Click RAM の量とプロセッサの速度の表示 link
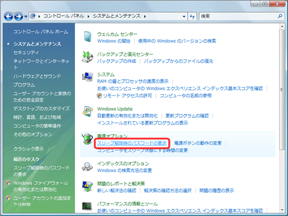288x216 pixels. coord(133,81)
